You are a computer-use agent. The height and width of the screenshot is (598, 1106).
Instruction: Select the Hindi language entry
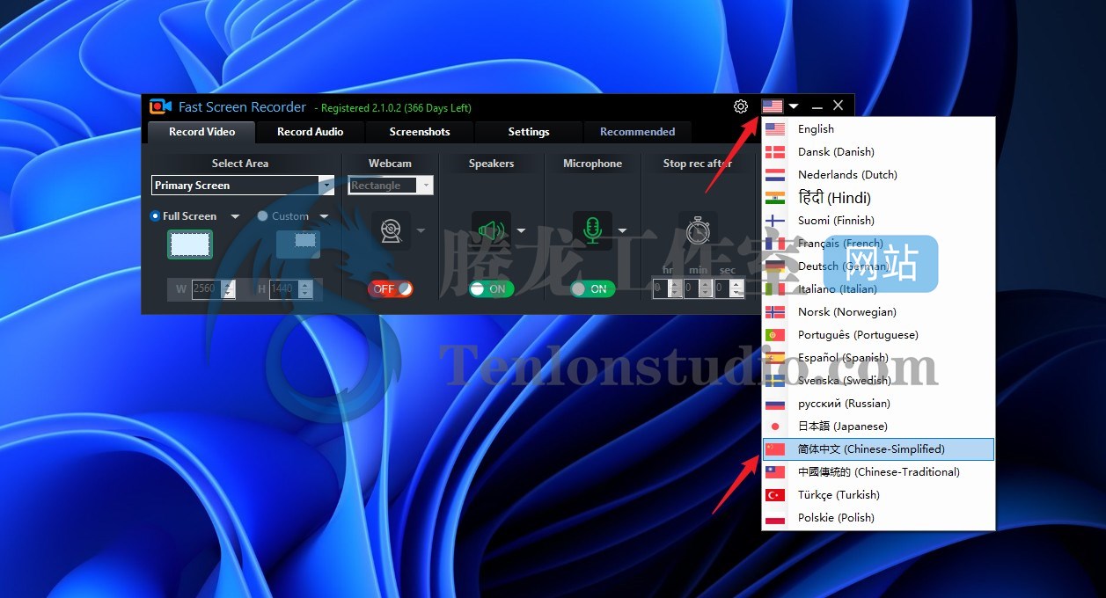pos(878,198)
